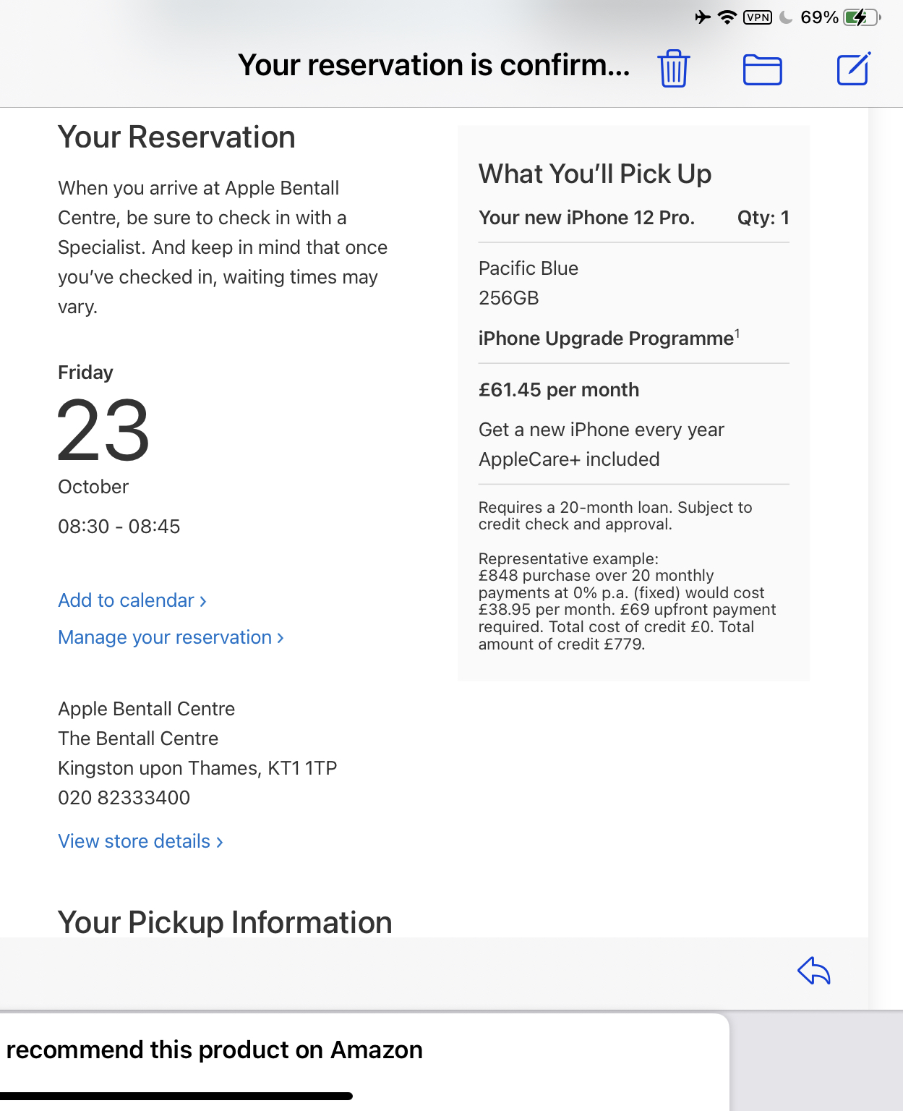Move email using folder icon
Viewport: 903px width, 1111px height.
pos(762,70)
